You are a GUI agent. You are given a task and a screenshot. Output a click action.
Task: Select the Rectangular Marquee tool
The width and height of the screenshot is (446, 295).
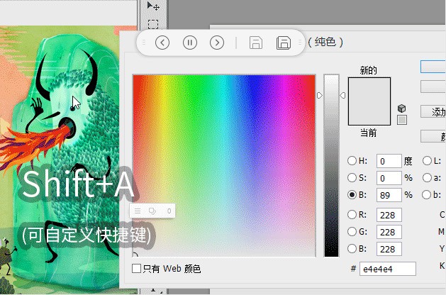pyautogui.click(x=153, y=24)
